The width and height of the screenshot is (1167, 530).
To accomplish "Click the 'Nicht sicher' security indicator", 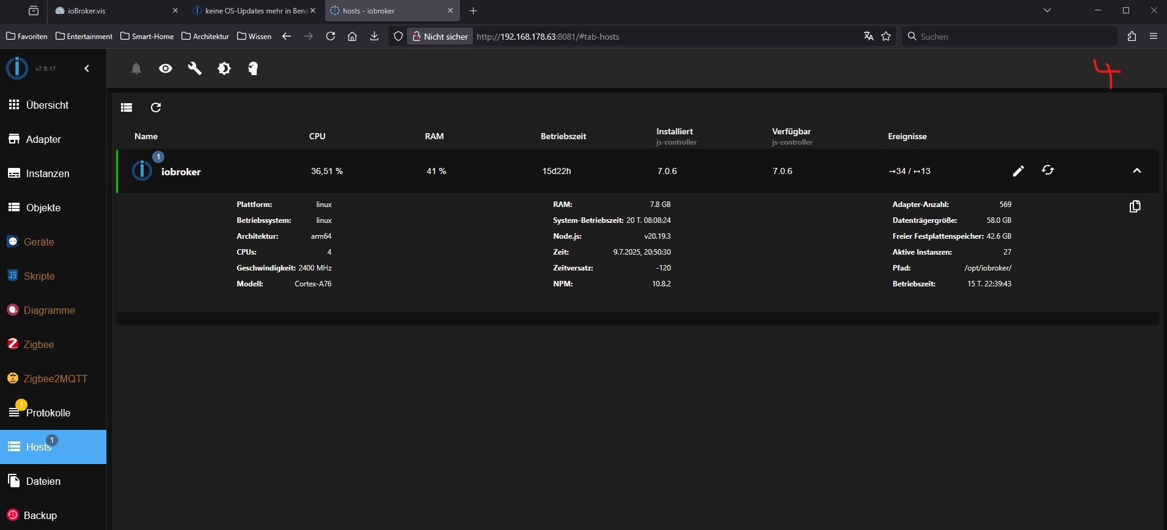I will [440, 37].
